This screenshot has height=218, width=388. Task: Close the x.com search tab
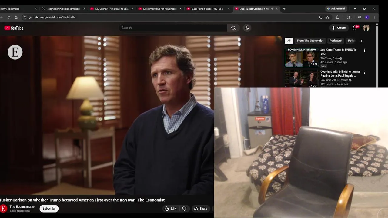click(x=84, y=9)
